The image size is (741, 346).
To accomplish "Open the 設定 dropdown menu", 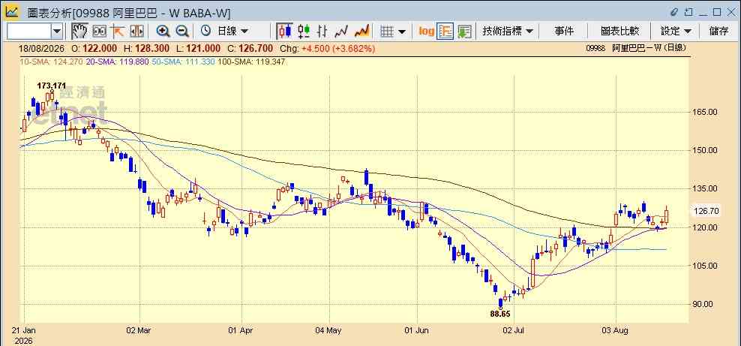I will (x=676, y=32).
